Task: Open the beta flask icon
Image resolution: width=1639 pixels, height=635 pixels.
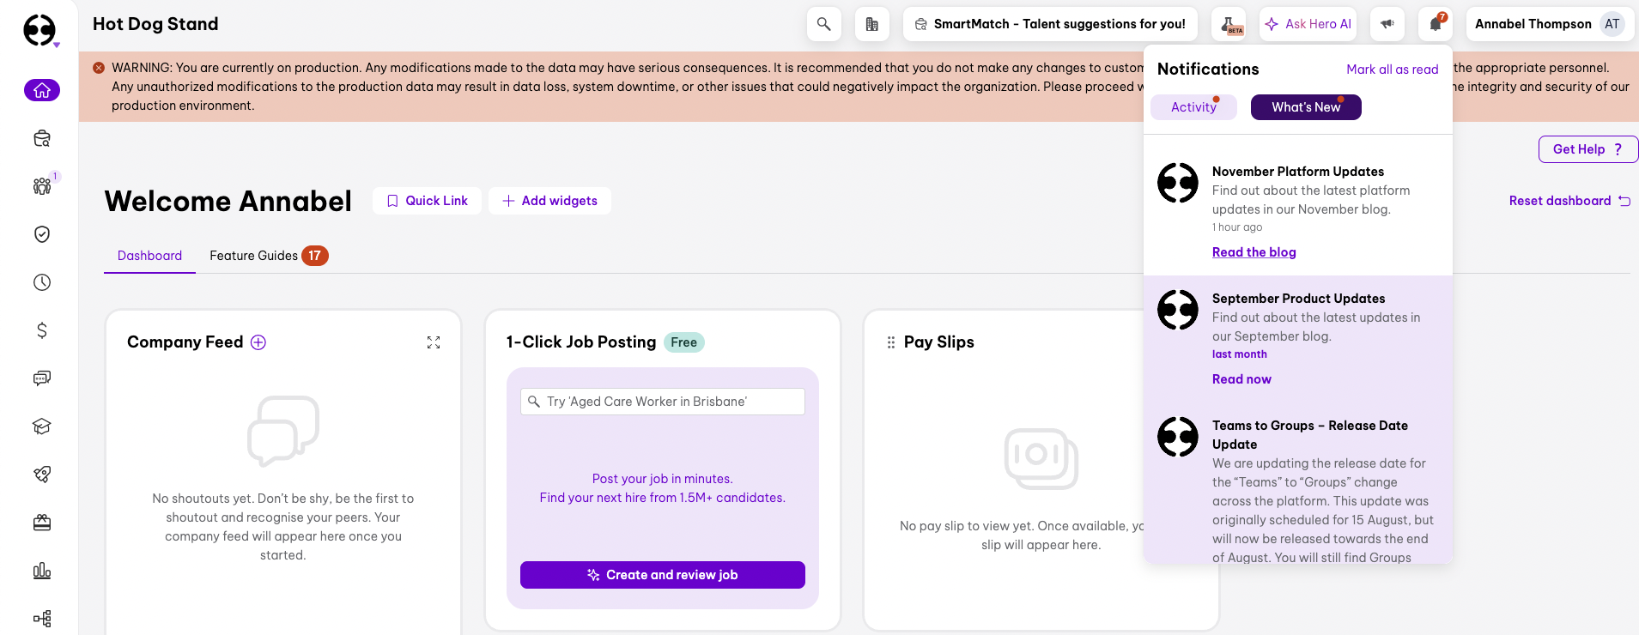Action: point(1229,24)
